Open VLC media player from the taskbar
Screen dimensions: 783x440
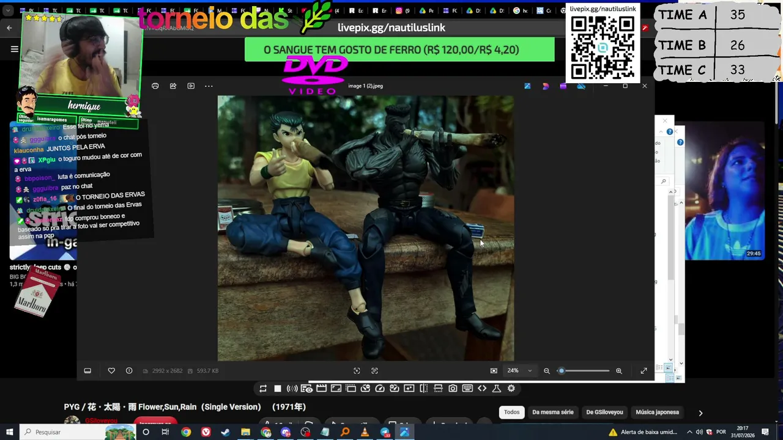click(365, 432)
